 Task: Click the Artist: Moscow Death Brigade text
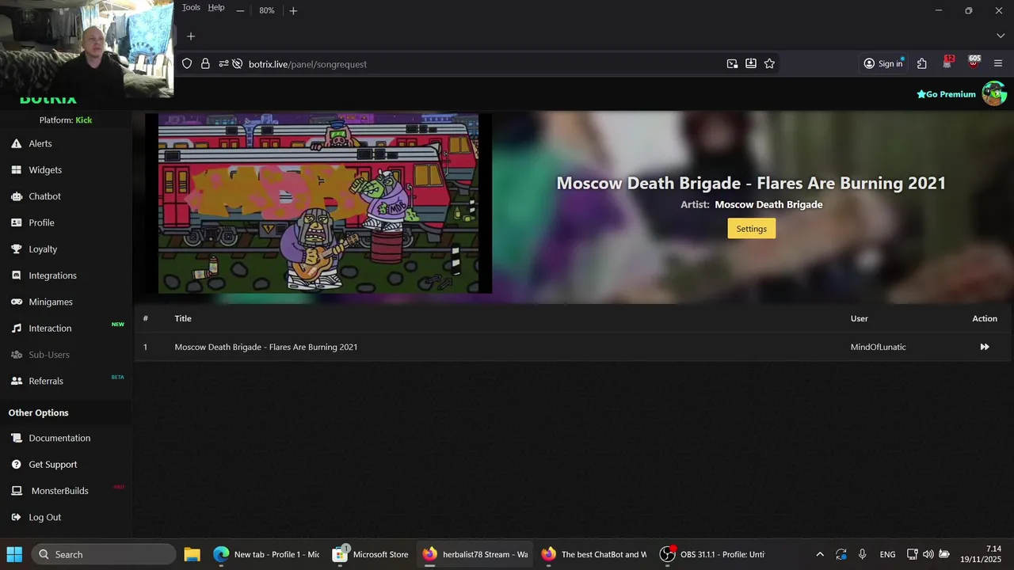tap(751, 204)
